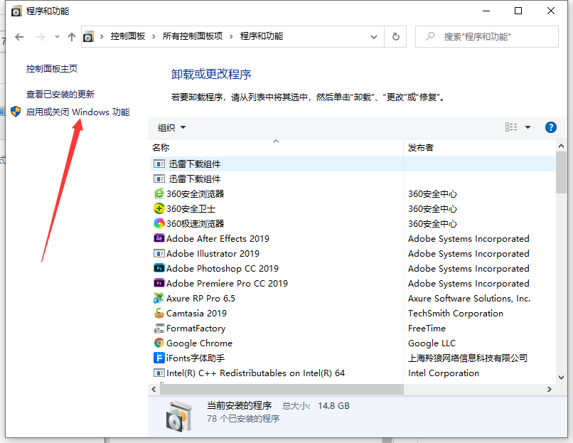Open 启用或关闭 Windows 功能 link
Image resolution: width=573 pixels, height=443 pixels.
tap(77, 112)
